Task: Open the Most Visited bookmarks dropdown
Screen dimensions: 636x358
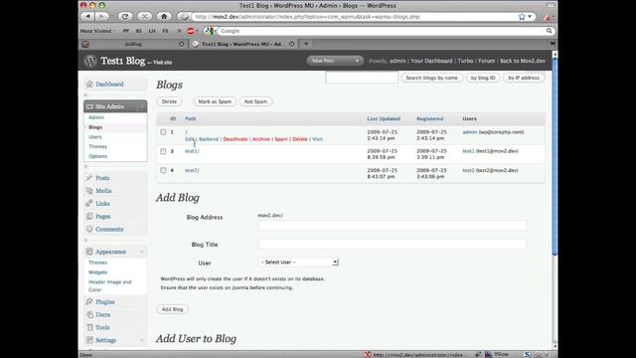Action: pos(97,31)
